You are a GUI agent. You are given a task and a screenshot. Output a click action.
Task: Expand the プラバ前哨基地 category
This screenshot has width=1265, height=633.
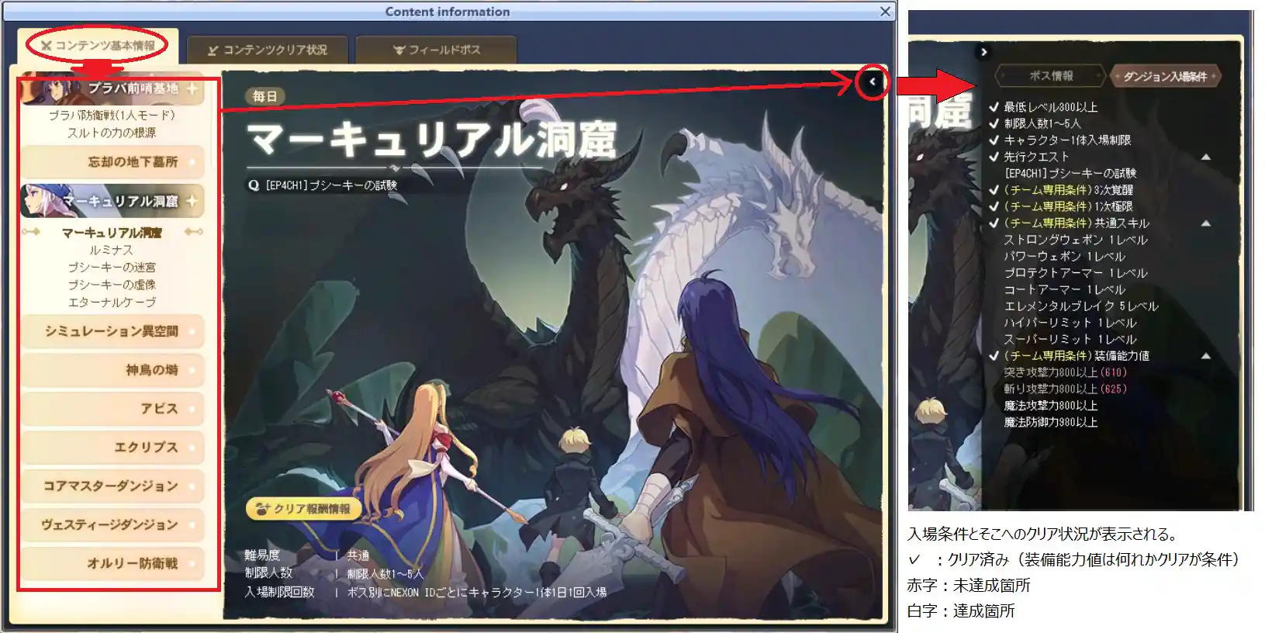[x=112, y=88]
